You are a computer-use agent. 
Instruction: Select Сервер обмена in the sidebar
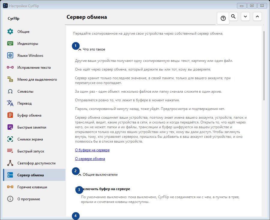(x=34, y=175)
